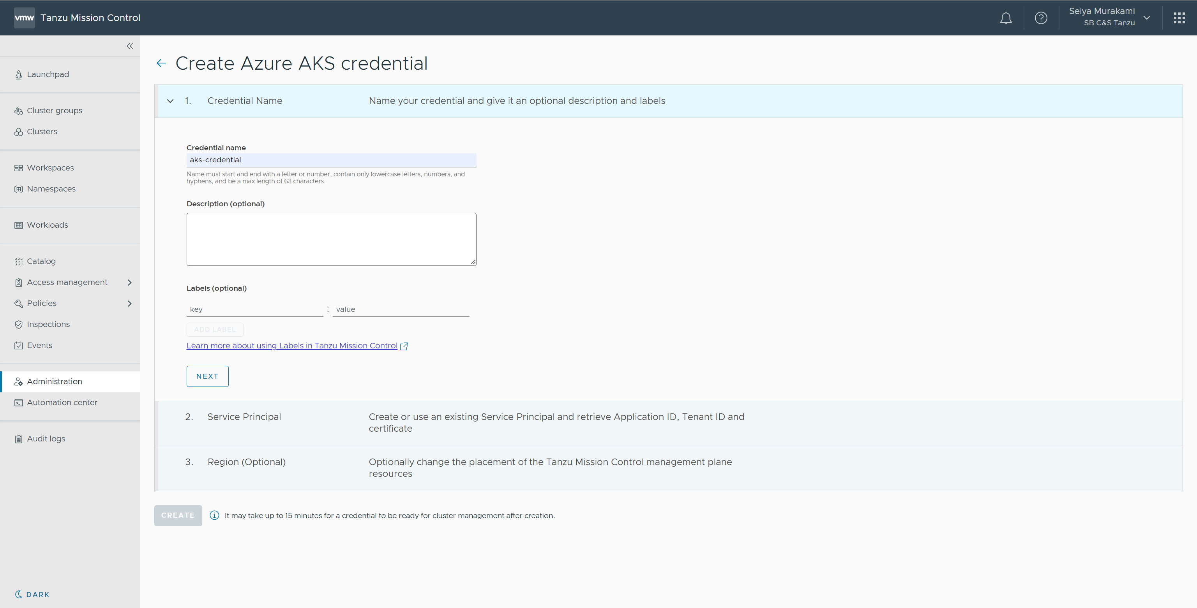Click the notifications bell icon
1197x608 pixels.
1006,18
